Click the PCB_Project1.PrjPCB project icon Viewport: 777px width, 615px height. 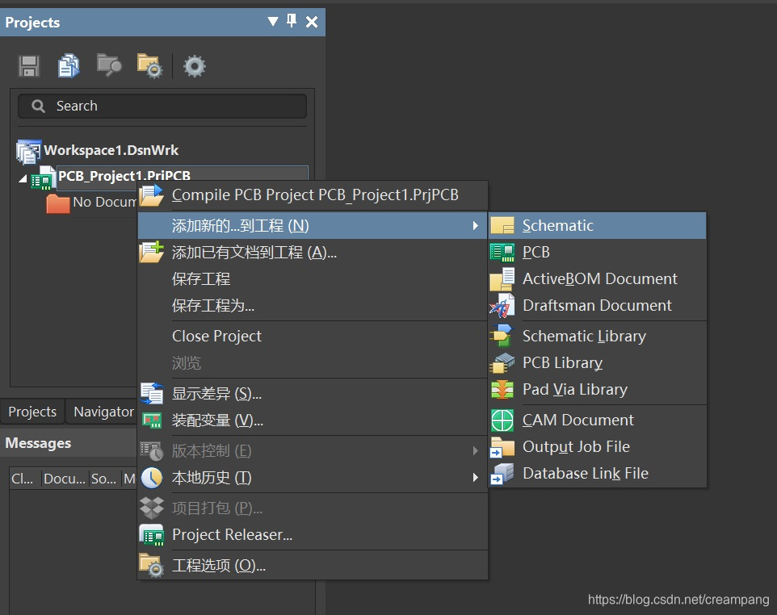click(x=43, y=178)
